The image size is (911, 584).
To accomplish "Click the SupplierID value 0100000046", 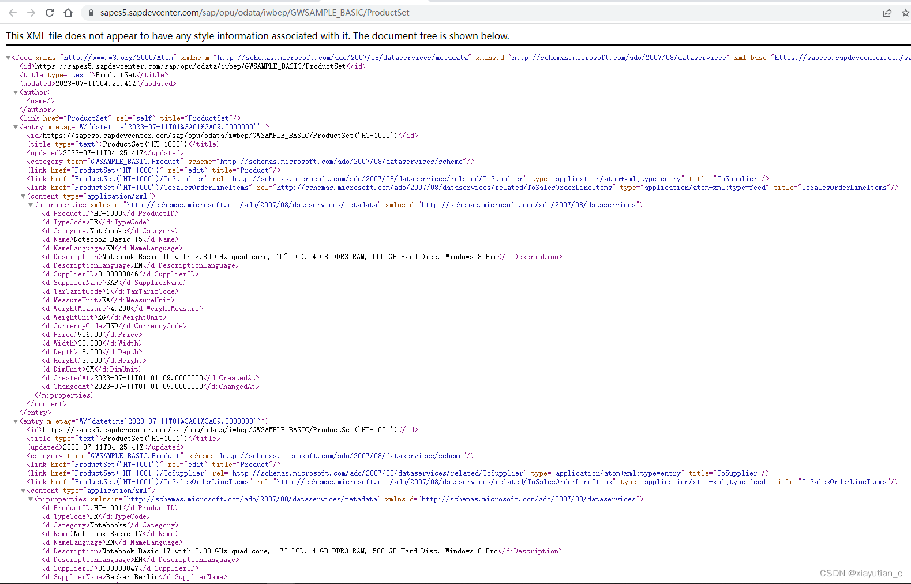I will [x=118, y=274].
